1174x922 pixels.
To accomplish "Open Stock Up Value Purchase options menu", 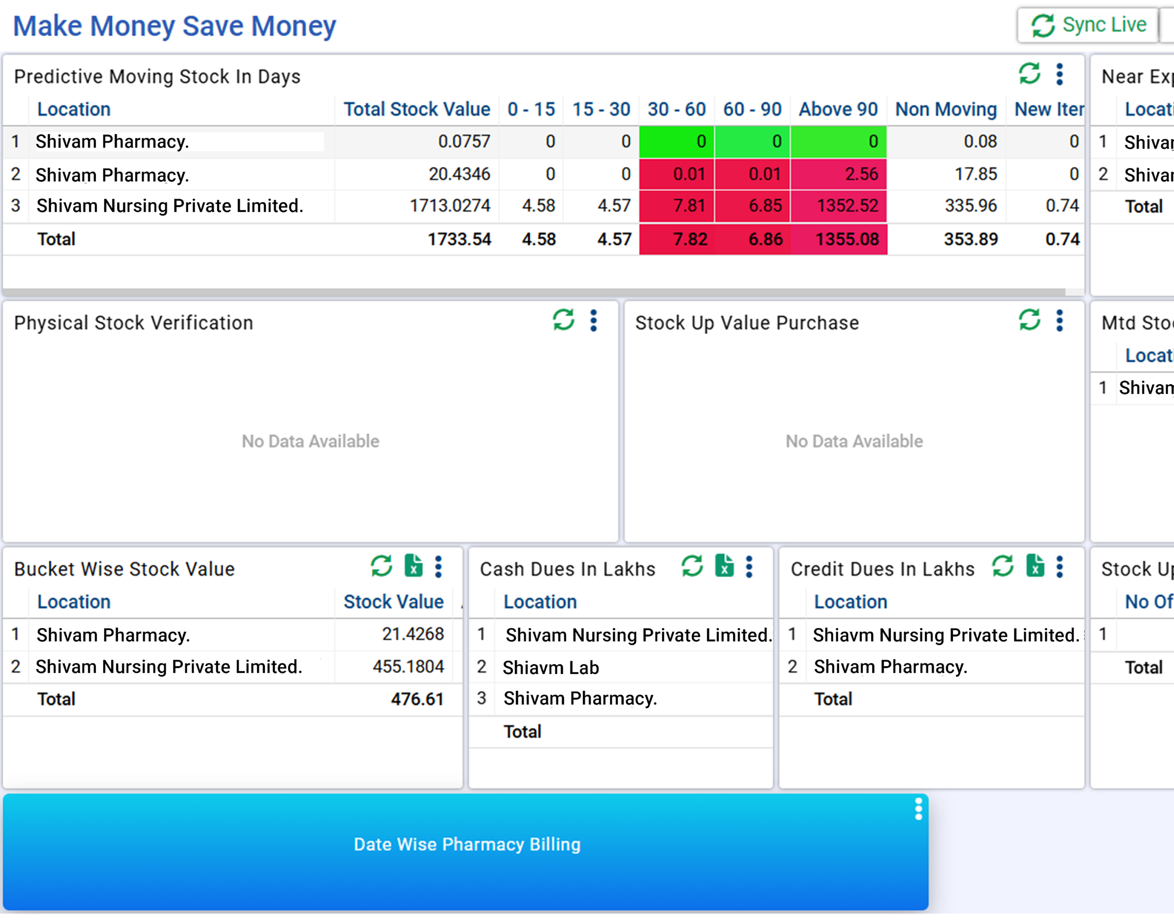I will coord(1060,321).
